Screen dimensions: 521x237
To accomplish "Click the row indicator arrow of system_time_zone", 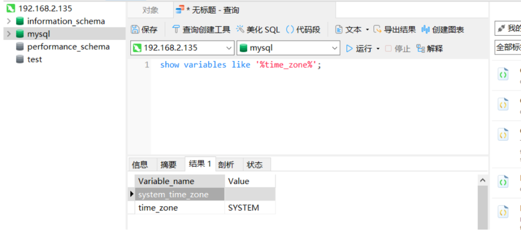I will pos(132,194).
